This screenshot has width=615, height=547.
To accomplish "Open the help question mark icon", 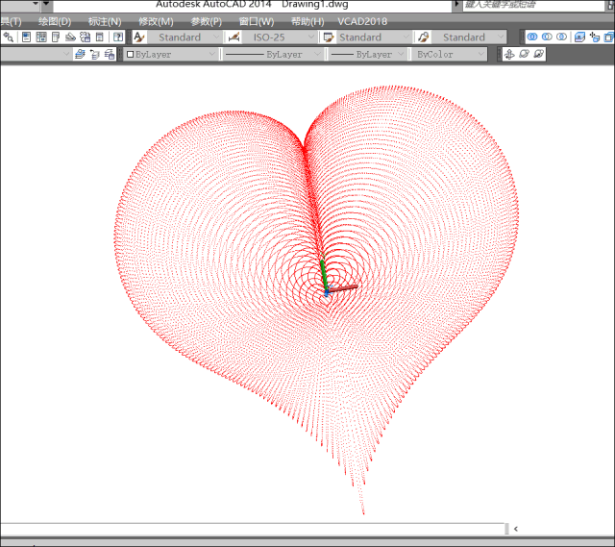I will (117, 37).
